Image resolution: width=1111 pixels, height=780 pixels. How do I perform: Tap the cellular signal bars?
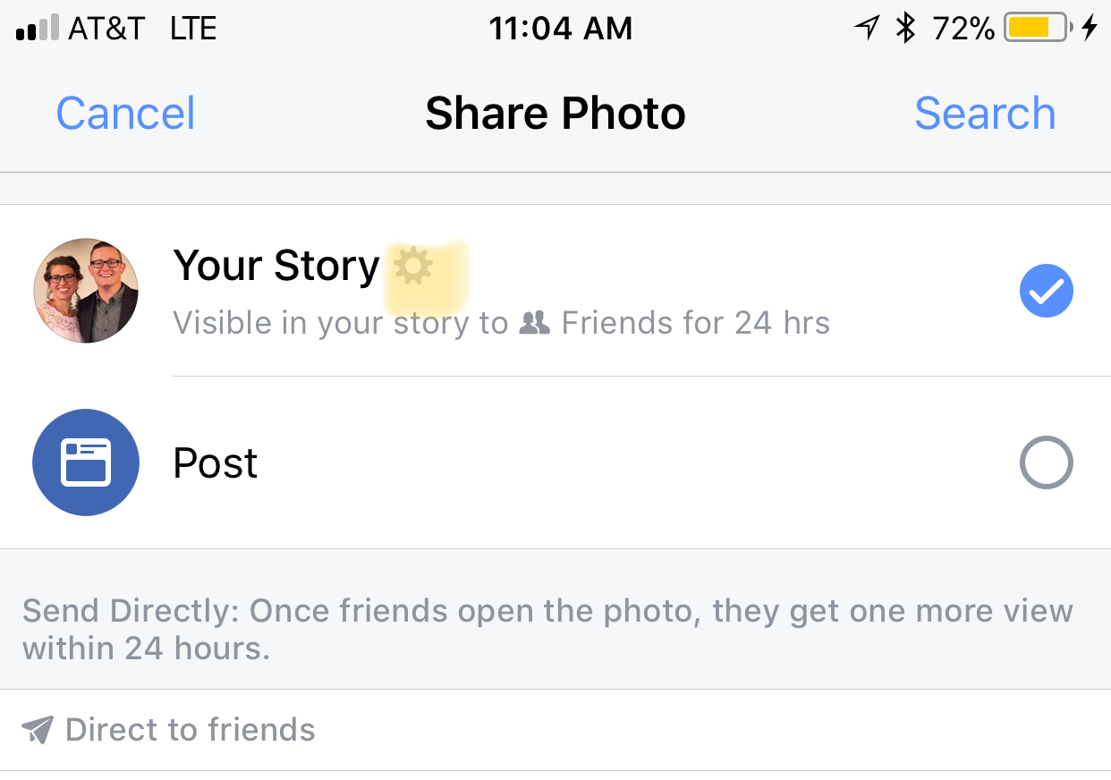[x=38, y=29]
